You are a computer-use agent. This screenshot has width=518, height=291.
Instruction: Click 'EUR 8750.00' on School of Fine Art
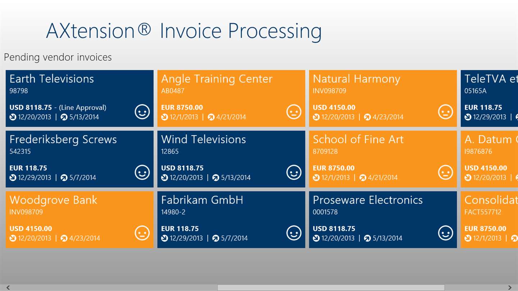click(334, 168)
